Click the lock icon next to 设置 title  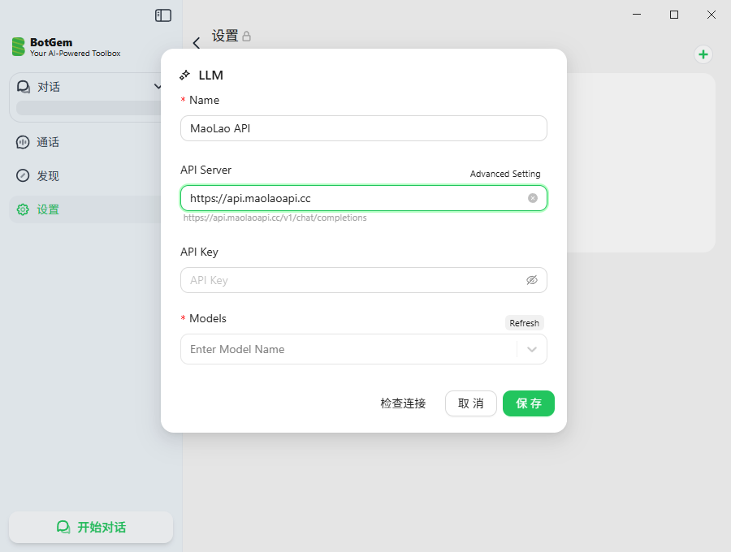point(247,36)
